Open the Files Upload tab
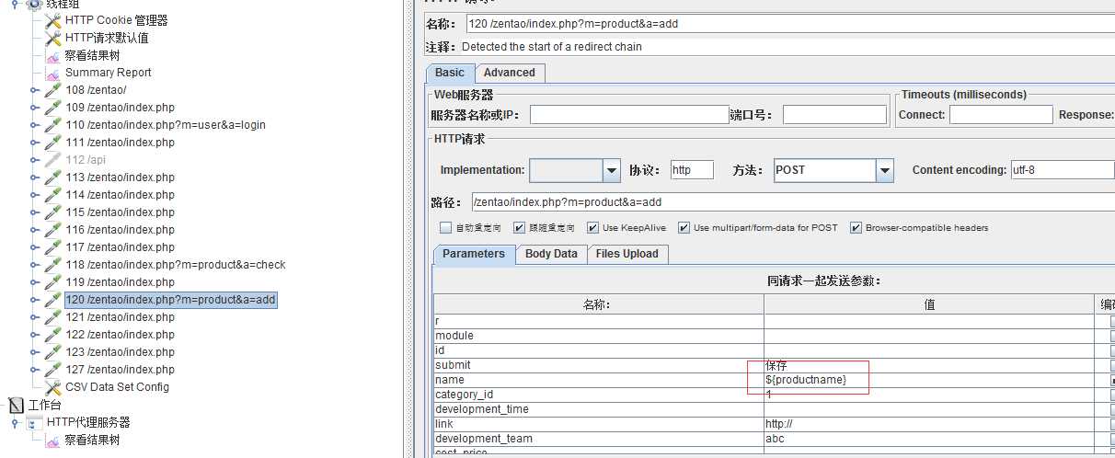 tap(626, 254)
